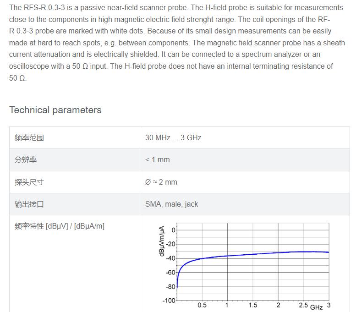
Task: Click the < 1 mm resolution value
Action: (158, 159)
